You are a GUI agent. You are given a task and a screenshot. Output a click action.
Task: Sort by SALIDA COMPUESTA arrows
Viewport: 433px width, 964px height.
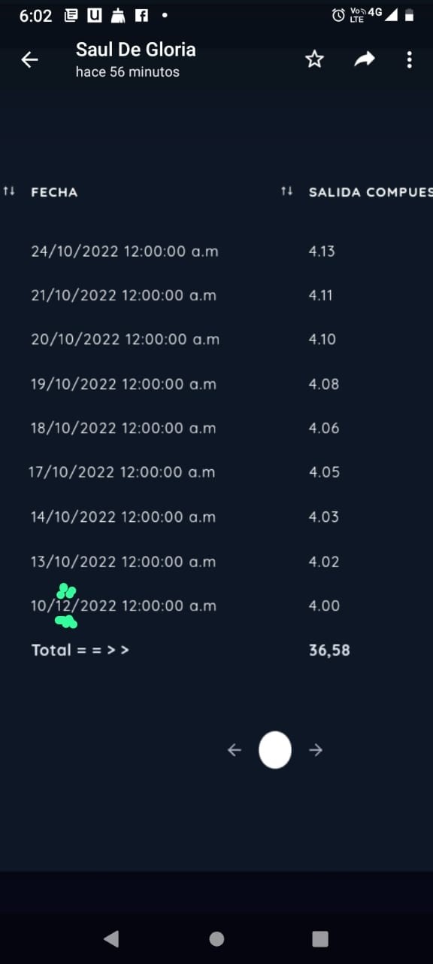click(286, 191)
